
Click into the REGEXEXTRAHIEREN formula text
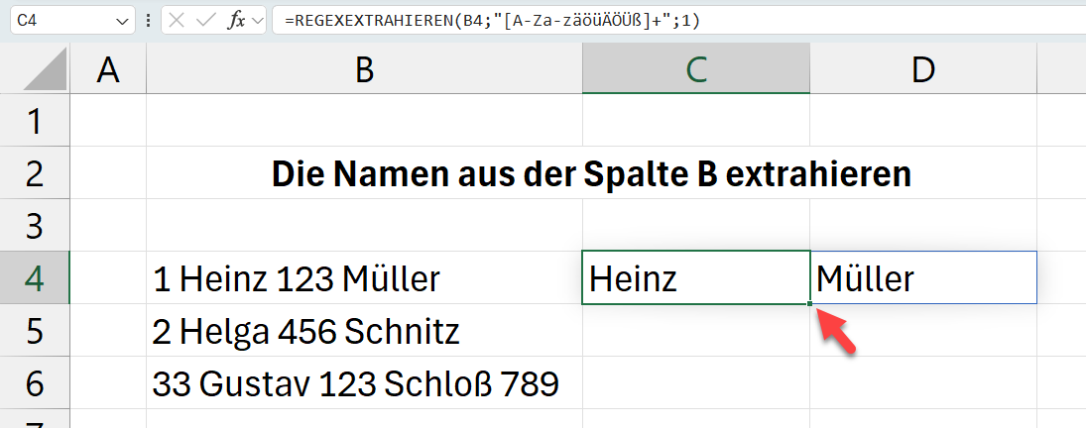point(496,21)
